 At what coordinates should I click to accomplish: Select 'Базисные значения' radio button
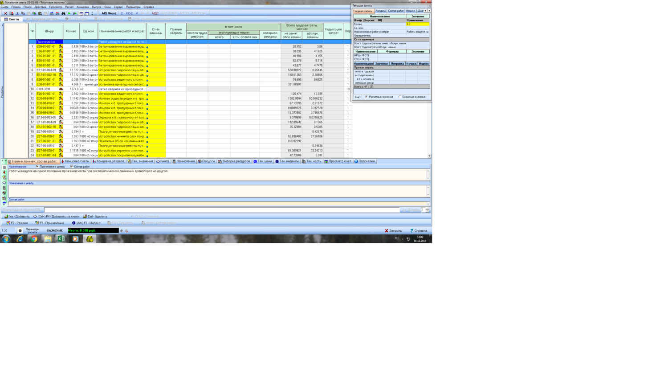click(400, 97)
